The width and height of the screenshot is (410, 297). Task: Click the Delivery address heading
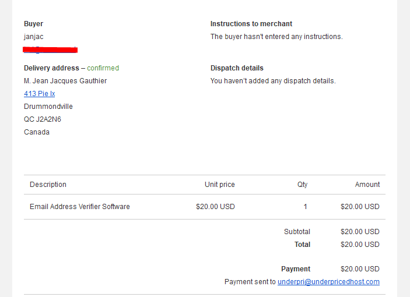pos(51,68)
